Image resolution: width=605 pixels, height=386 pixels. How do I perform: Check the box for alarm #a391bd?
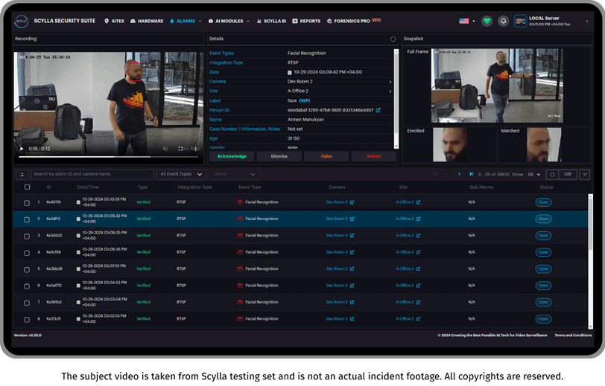(x=27, y=303)
